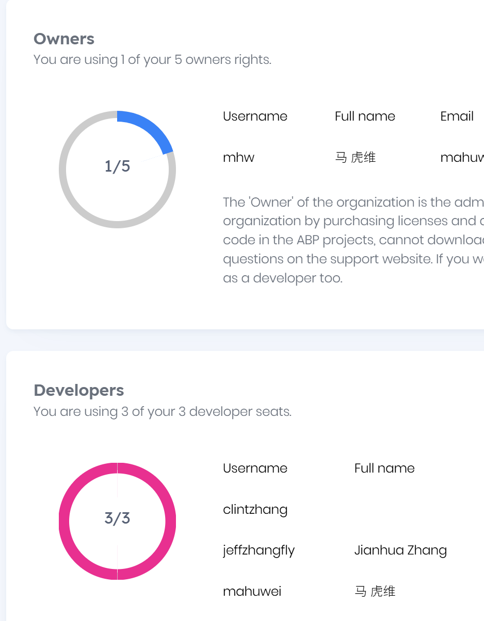Select the developer username "jeffzhangfly"
Screen dimensions: 484x621
tap(259, 550)
